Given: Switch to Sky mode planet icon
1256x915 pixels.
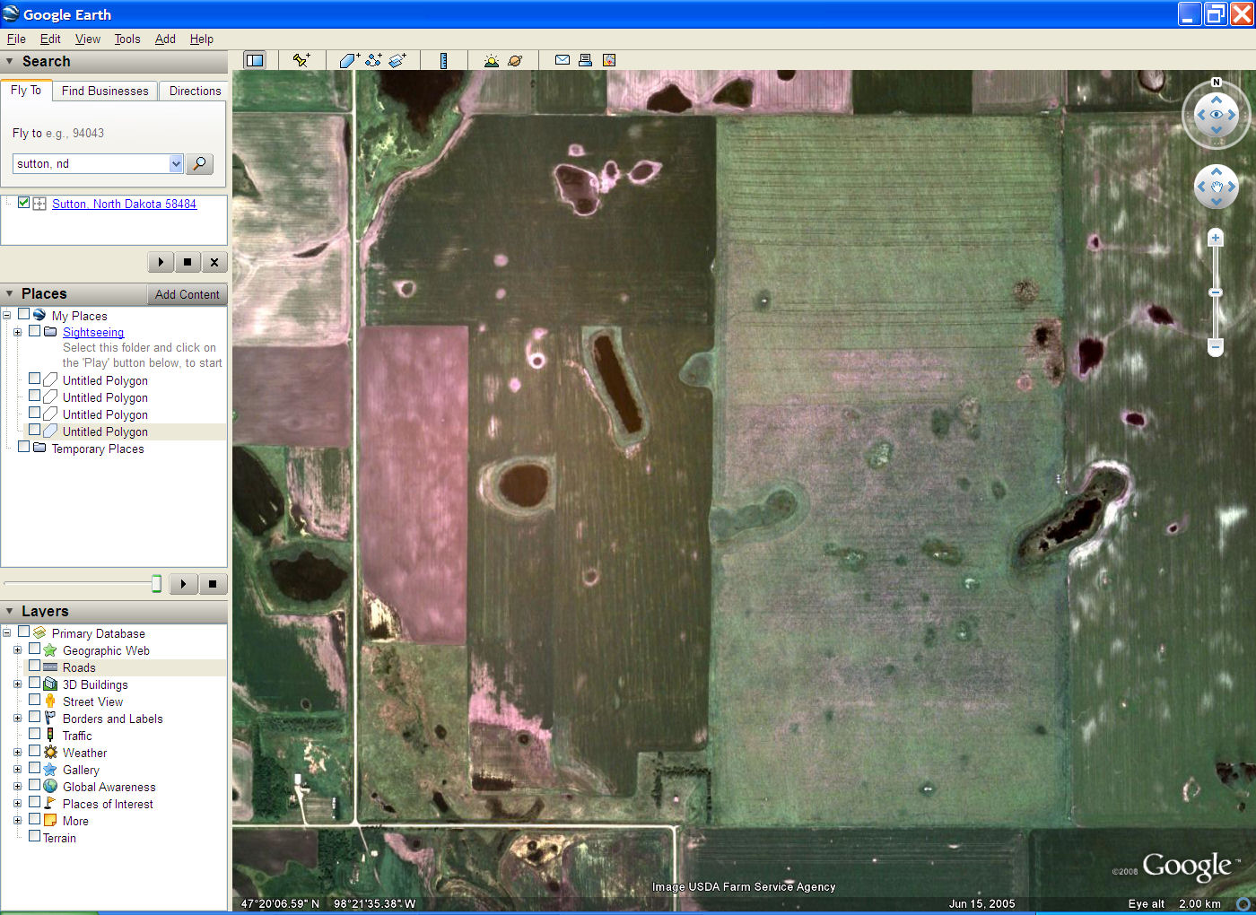Looking at the screenshot, I should [x=515, y=60].
